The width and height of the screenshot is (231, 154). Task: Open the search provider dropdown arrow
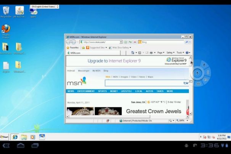(190, 42)
